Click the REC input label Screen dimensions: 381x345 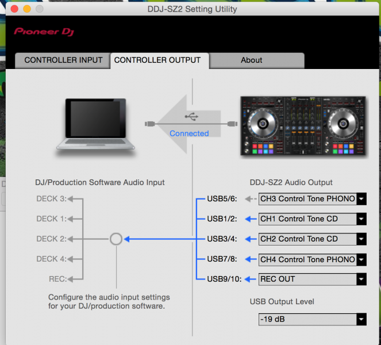pos(57,279)
